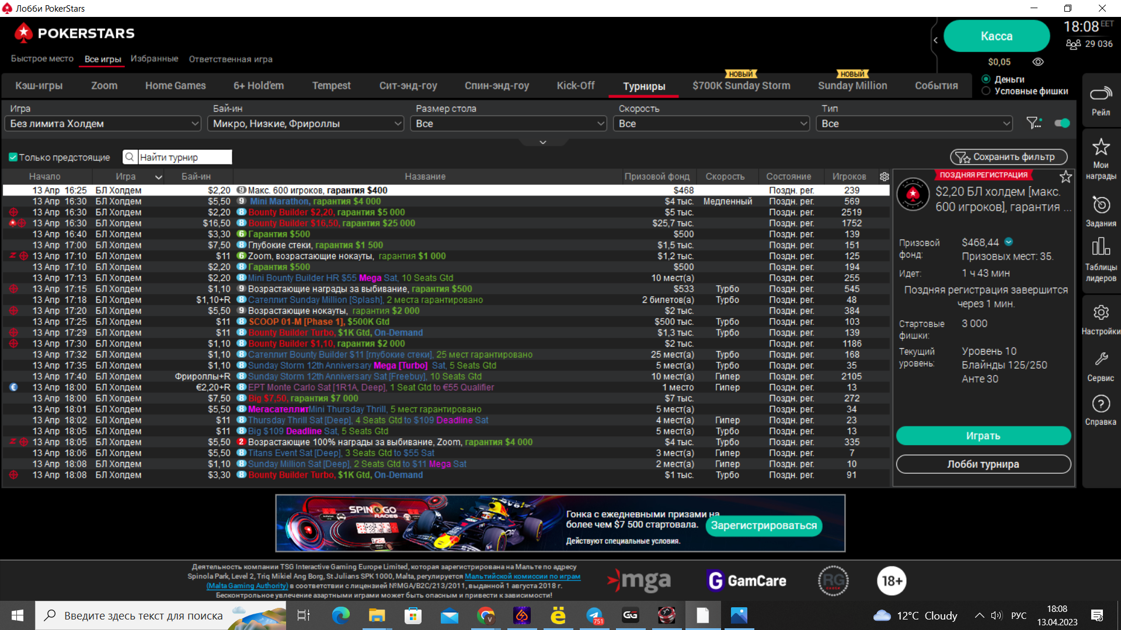Click the Касса button
The height and width of the screenshot is (630, 1121).
(x=997, y=36)
